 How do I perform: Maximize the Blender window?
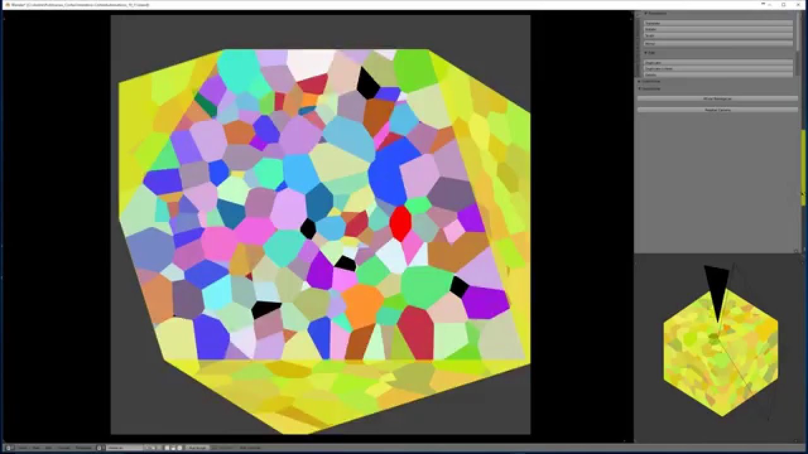[783, 4]
